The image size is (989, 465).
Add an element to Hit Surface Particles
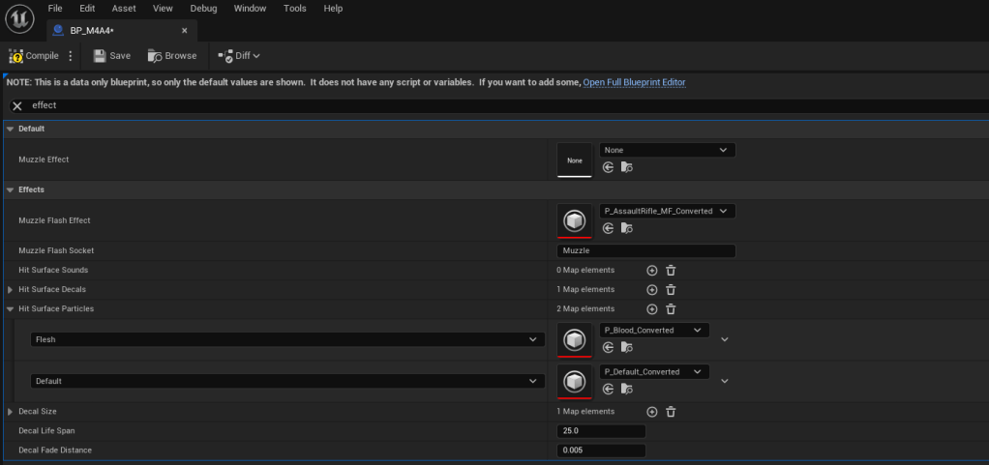click(x=651, y=308)
